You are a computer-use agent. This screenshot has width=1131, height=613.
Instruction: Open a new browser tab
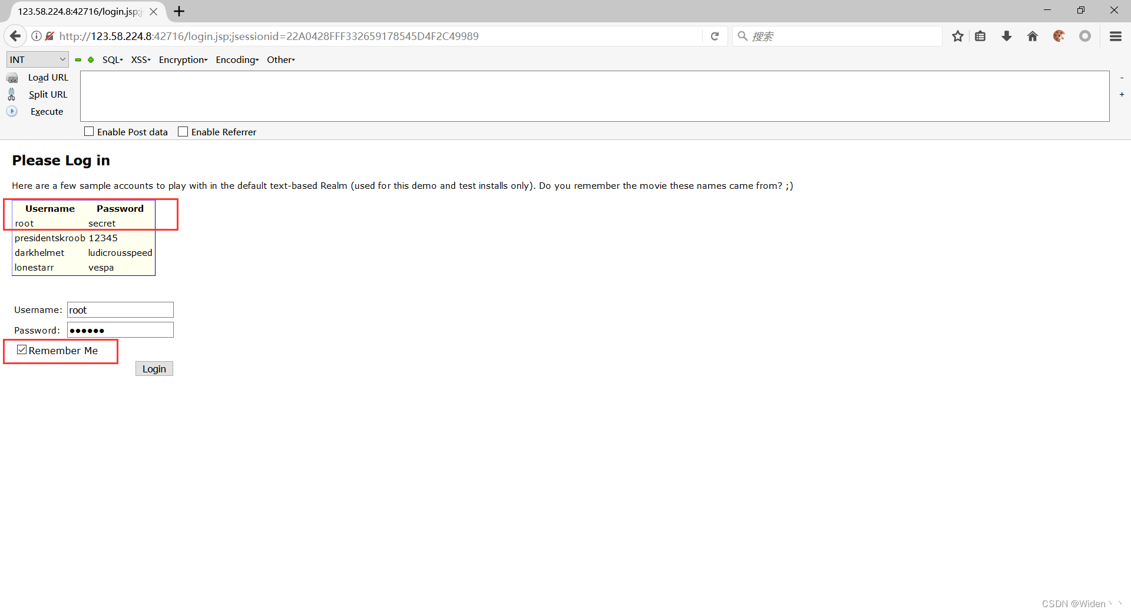pyautogui.click(x=179, y=11)
